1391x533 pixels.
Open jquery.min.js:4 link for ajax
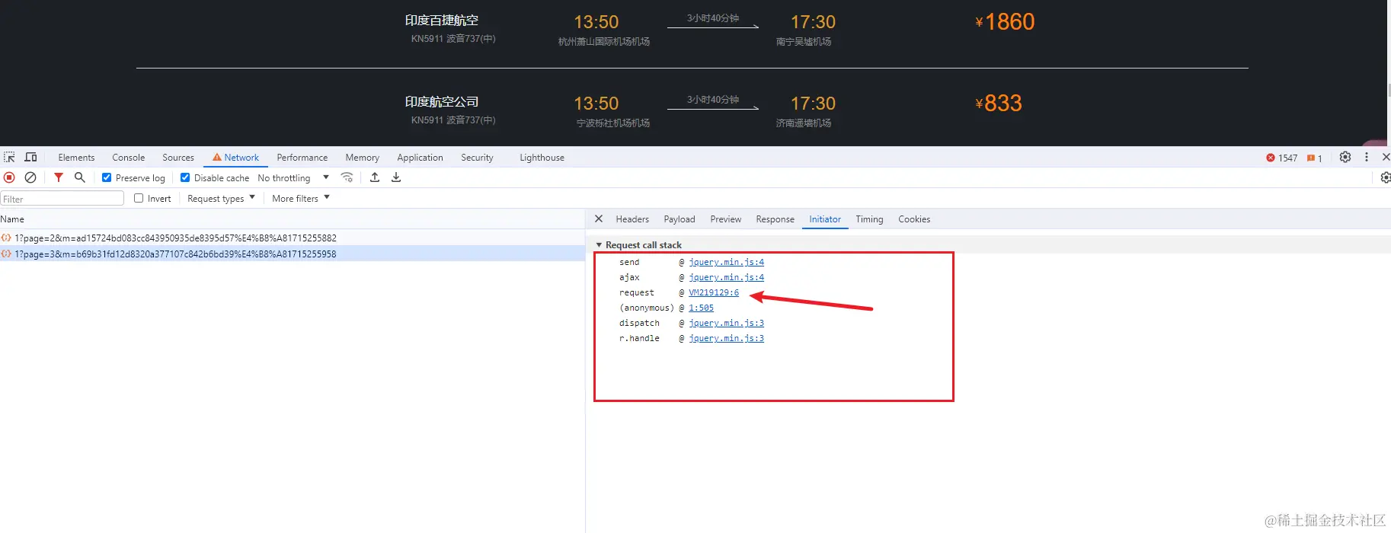(726, 277)
